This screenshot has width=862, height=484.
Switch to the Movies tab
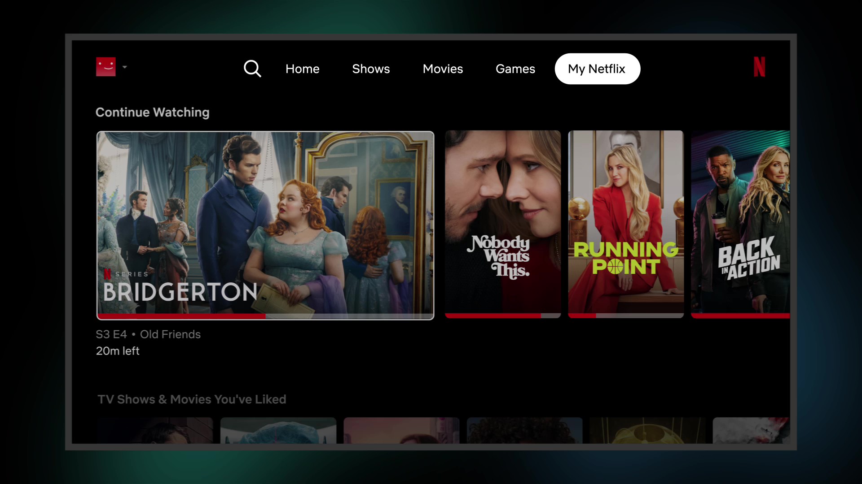(443, 69)
